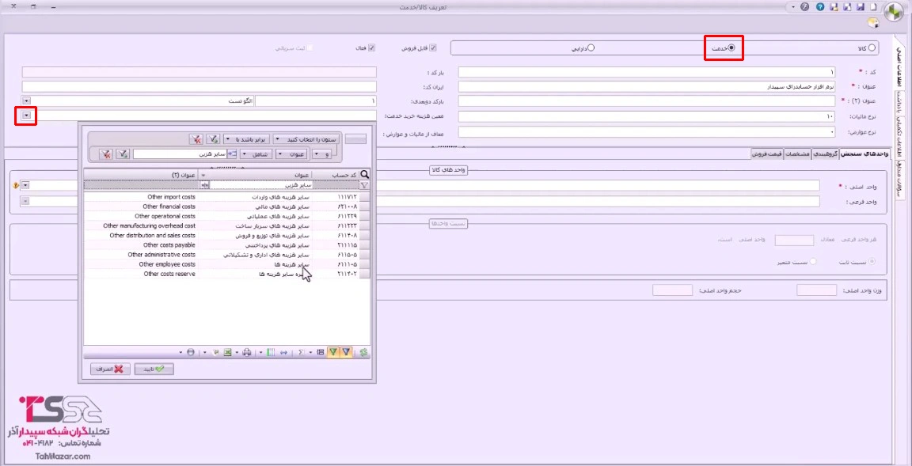
Task: Select the Other costs reserve row
Action: click(x=227, y=274)
